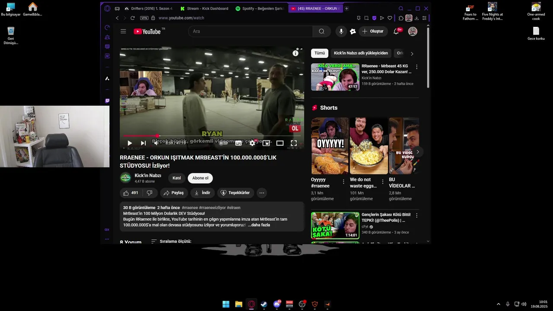553x311 pixels.
Task: Show next shorts with the right chevron
Action: tap(417, 152)
